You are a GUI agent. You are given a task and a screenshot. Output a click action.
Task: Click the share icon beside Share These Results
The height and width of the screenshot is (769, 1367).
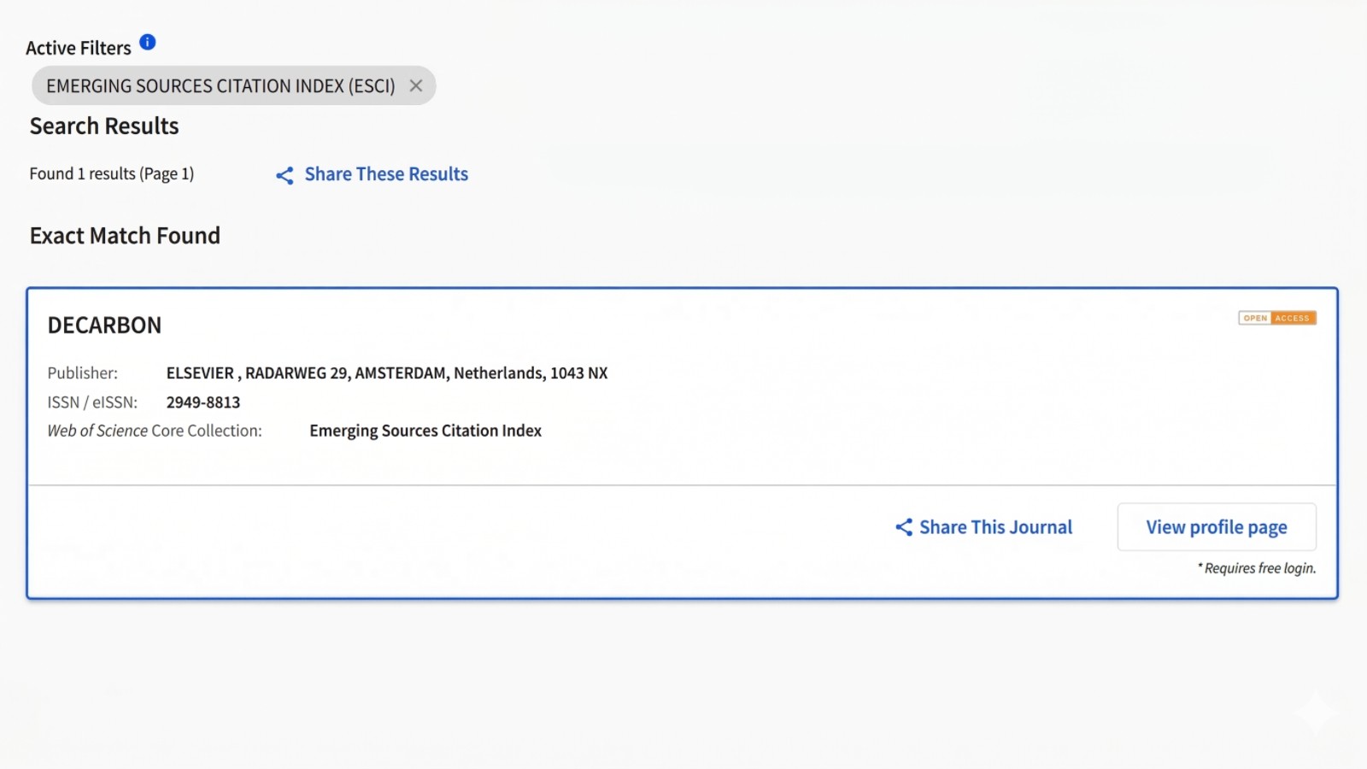tap(285, 175)
